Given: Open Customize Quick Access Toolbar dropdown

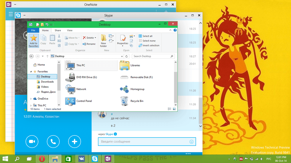Looking at the screenshot, I should pos(51,25).
